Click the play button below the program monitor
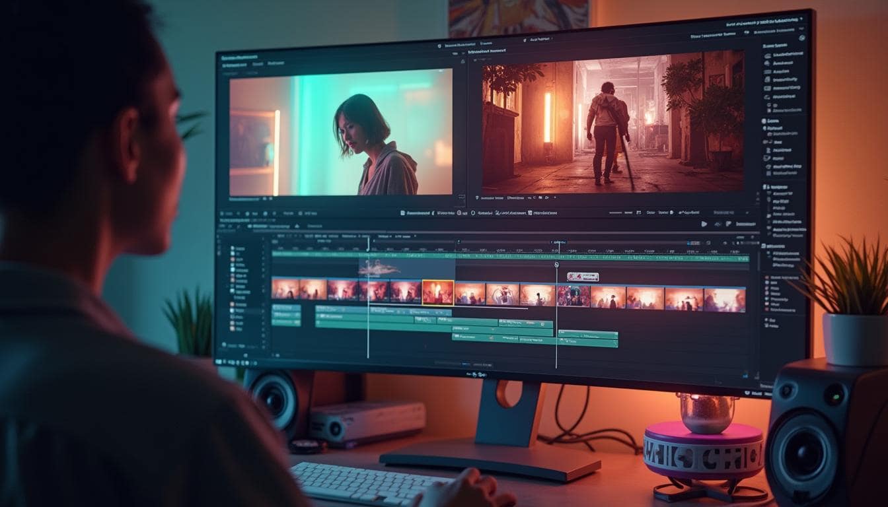 [x=704, y=224]
